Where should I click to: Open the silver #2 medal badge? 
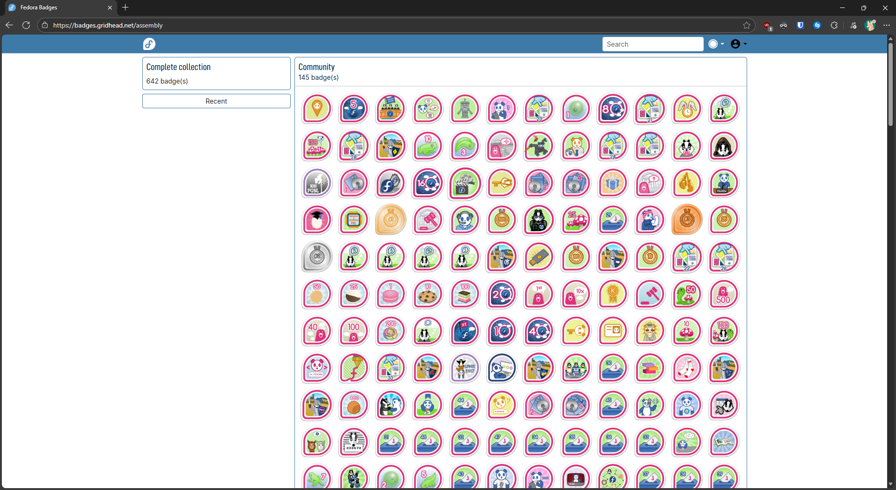pos(317,257)
